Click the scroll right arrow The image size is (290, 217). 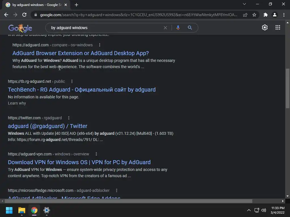(283, 201)
